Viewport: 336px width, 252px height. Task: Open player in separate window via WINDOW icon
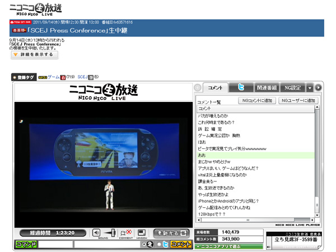[x=142, y=232]
